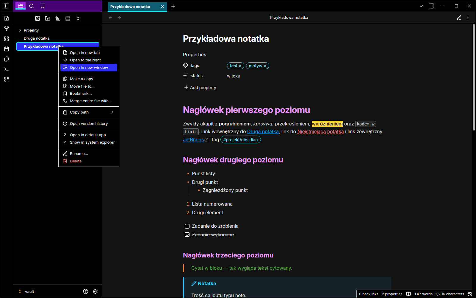Insert template ribbon icon
This screenshot has height=298, width=476.
pyautogui.click(x=7, y=59)
